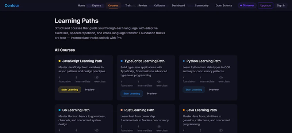292x133 pixels.
Task: Click the blue TypeScript dot icon
Action: point(122,61)
